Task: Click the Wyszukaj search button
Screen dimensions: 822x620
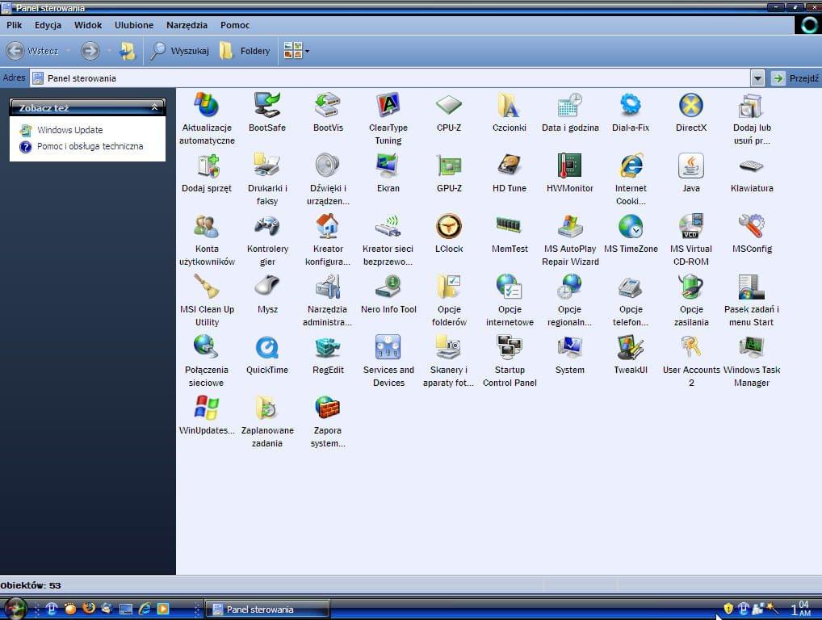Action: tap(179, 51)
